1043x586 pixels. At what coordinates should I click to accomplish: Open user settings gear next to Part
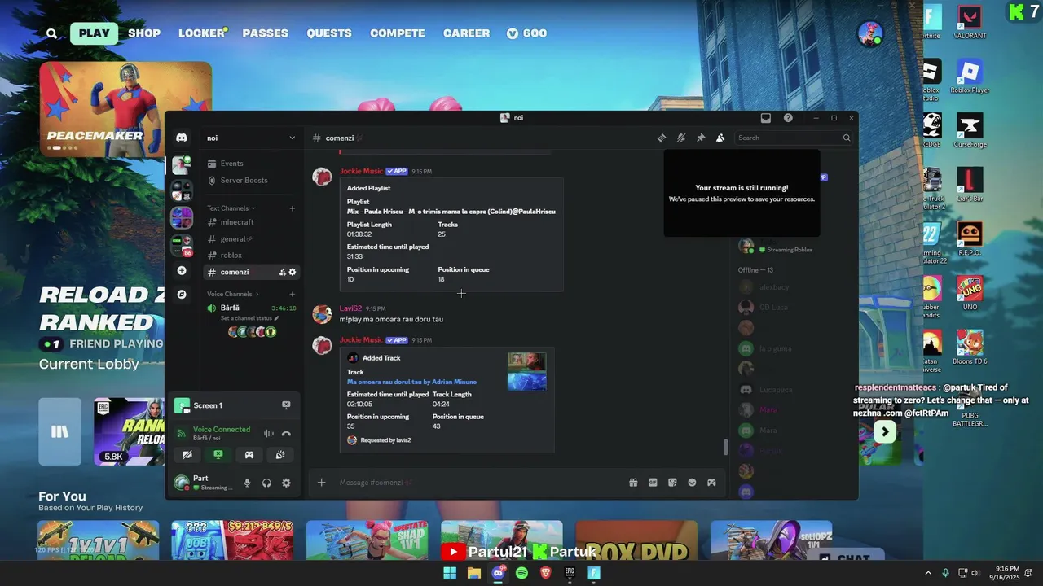286,483
